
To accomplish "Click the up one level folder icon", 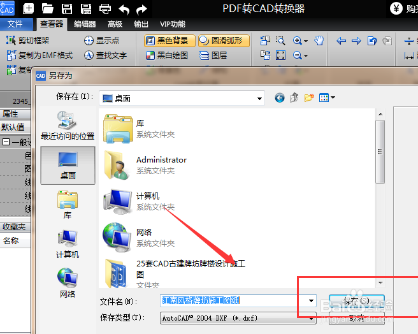I will click(x=294, y=98).
